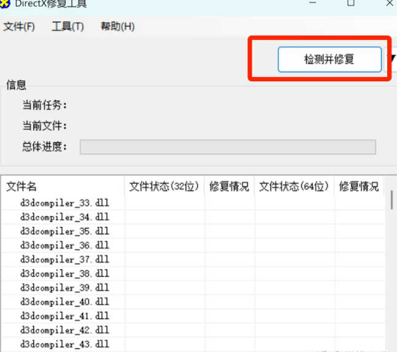Click the DirectX repair tool title icon
Viewport: 397px width, 352px height.
[x=4, y=3]
